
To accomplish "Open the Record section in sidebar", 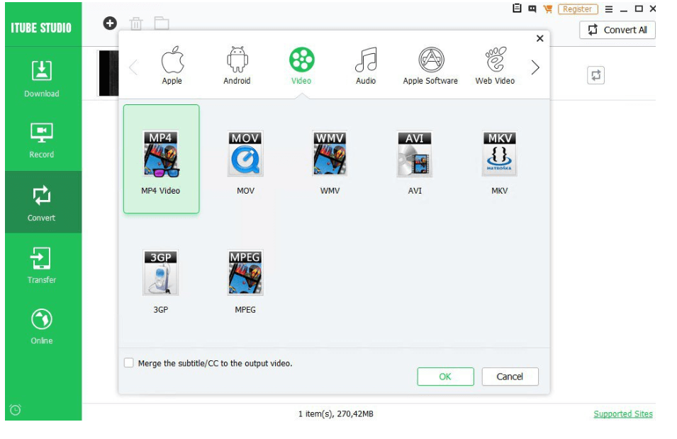I will 41,140.
